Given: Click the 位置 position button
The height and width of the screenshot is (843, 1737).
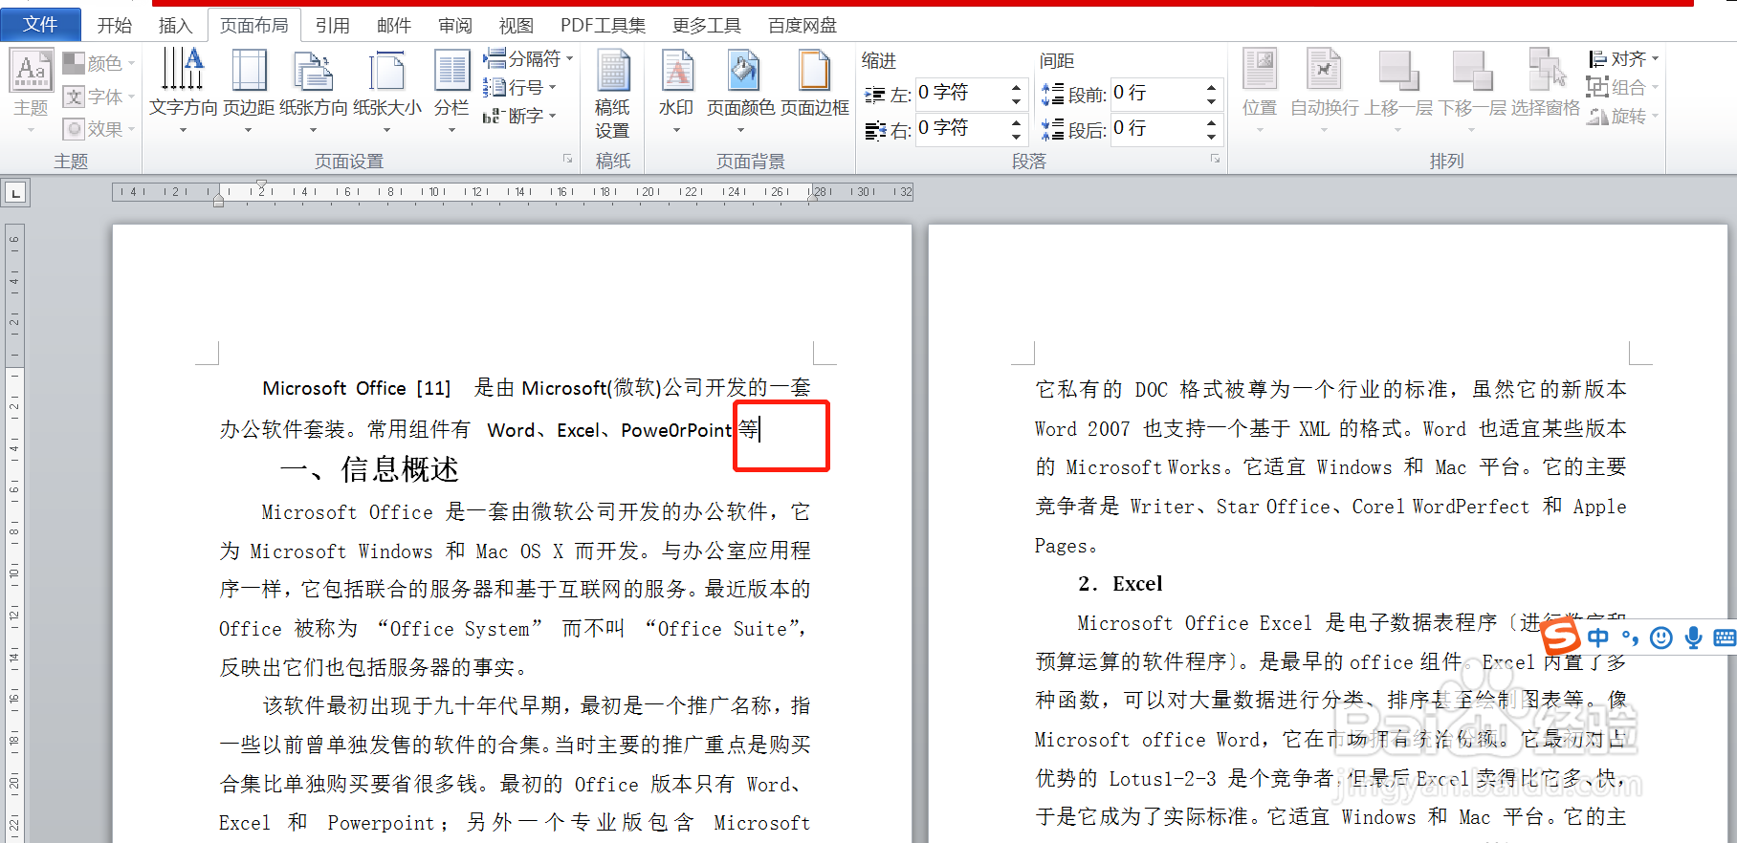Looking at the screenshot, I should pos(1260,91).
